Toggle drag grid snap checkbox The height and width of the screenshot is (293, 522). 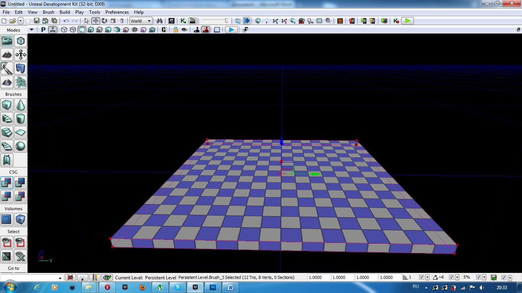click(x=421, y=277)
